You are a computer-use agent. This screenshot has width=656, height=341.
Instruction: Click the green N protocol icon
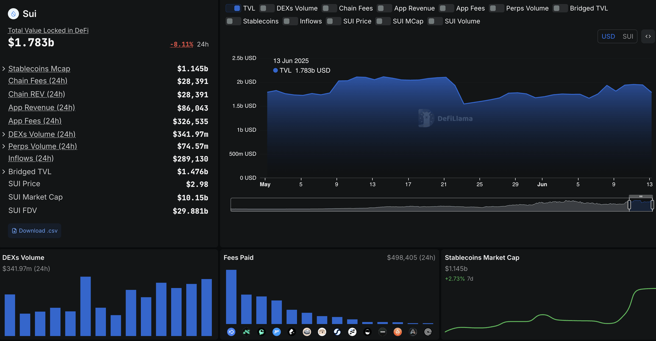[246, 332]
